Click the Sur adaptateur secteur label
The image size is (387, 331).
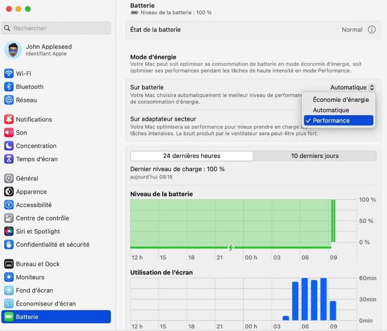click(x=163, y=119)
